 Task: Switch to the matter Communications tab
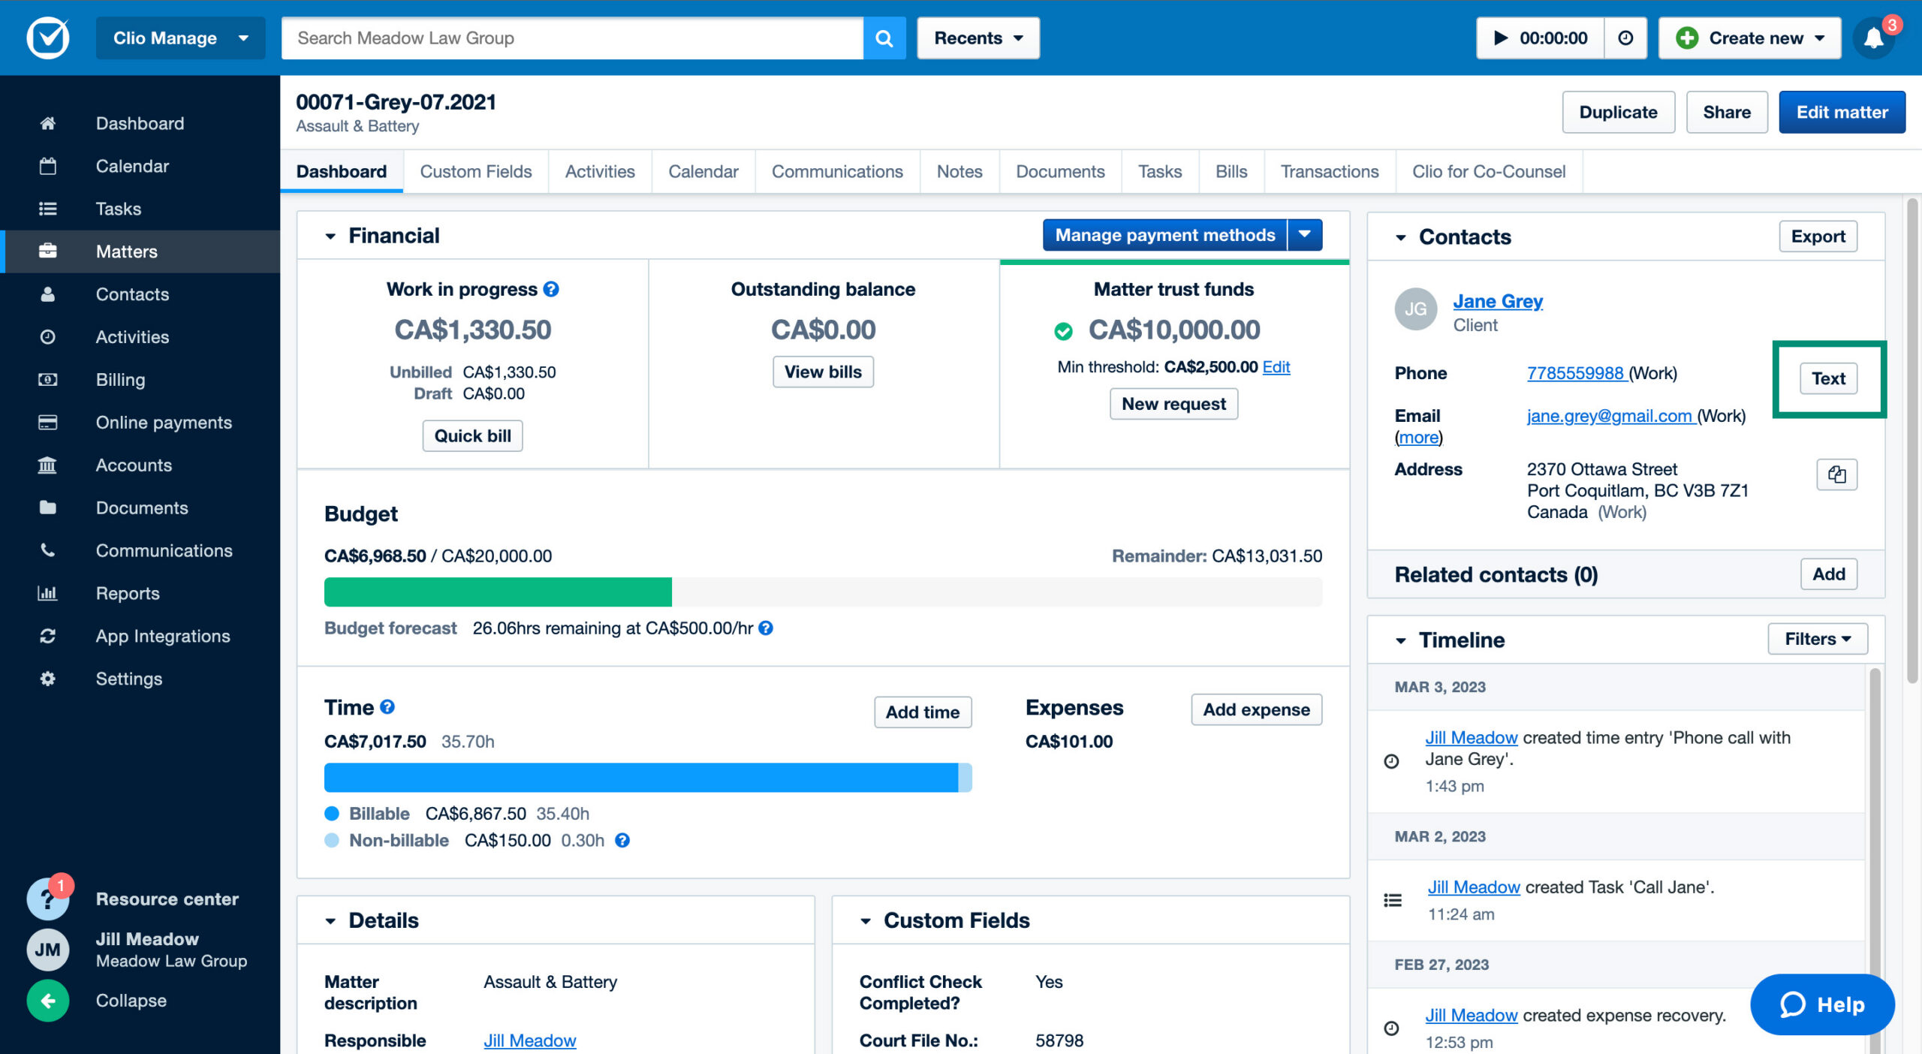pyautogui.click(x=837, y=171)
